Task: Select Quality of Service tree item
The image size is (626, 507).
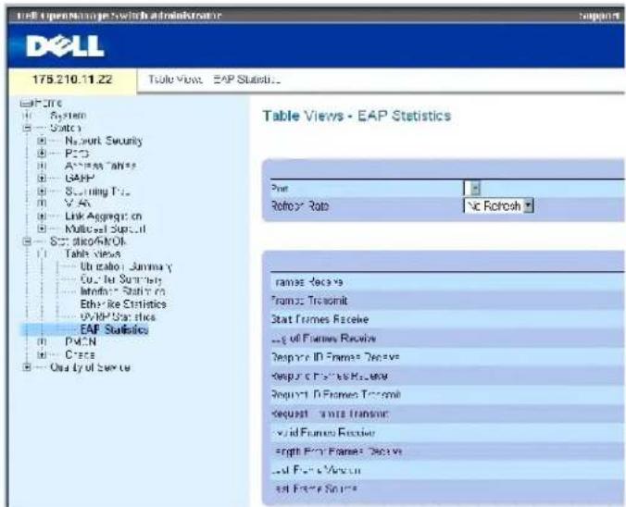Action: tap(90, 367)
